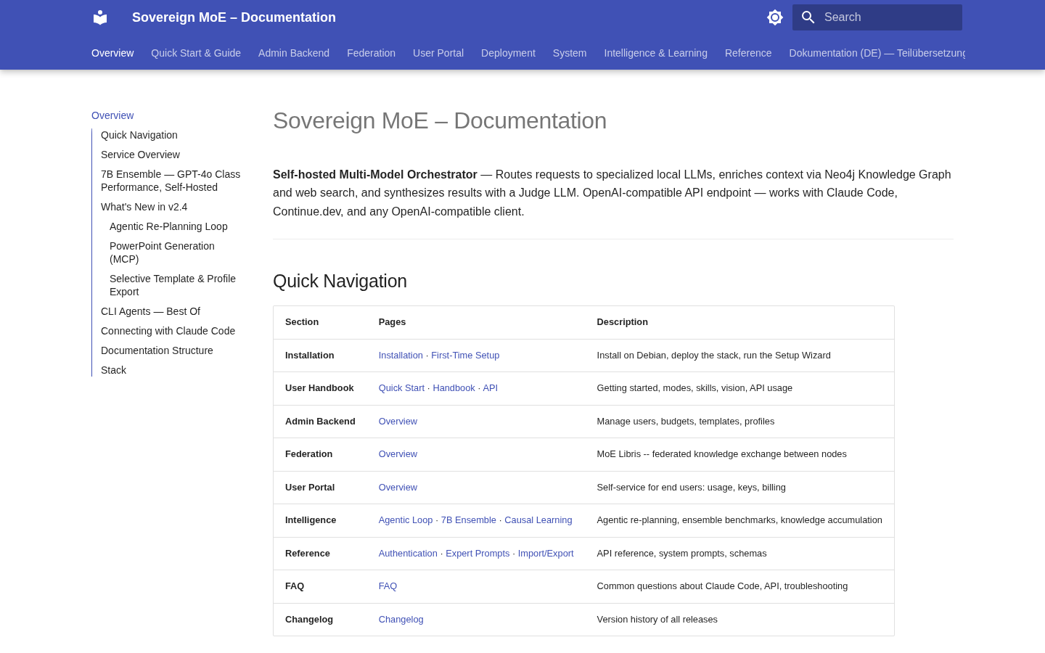Select Agentic Re-Planning Loop sidebar entry

click(168, 226)
